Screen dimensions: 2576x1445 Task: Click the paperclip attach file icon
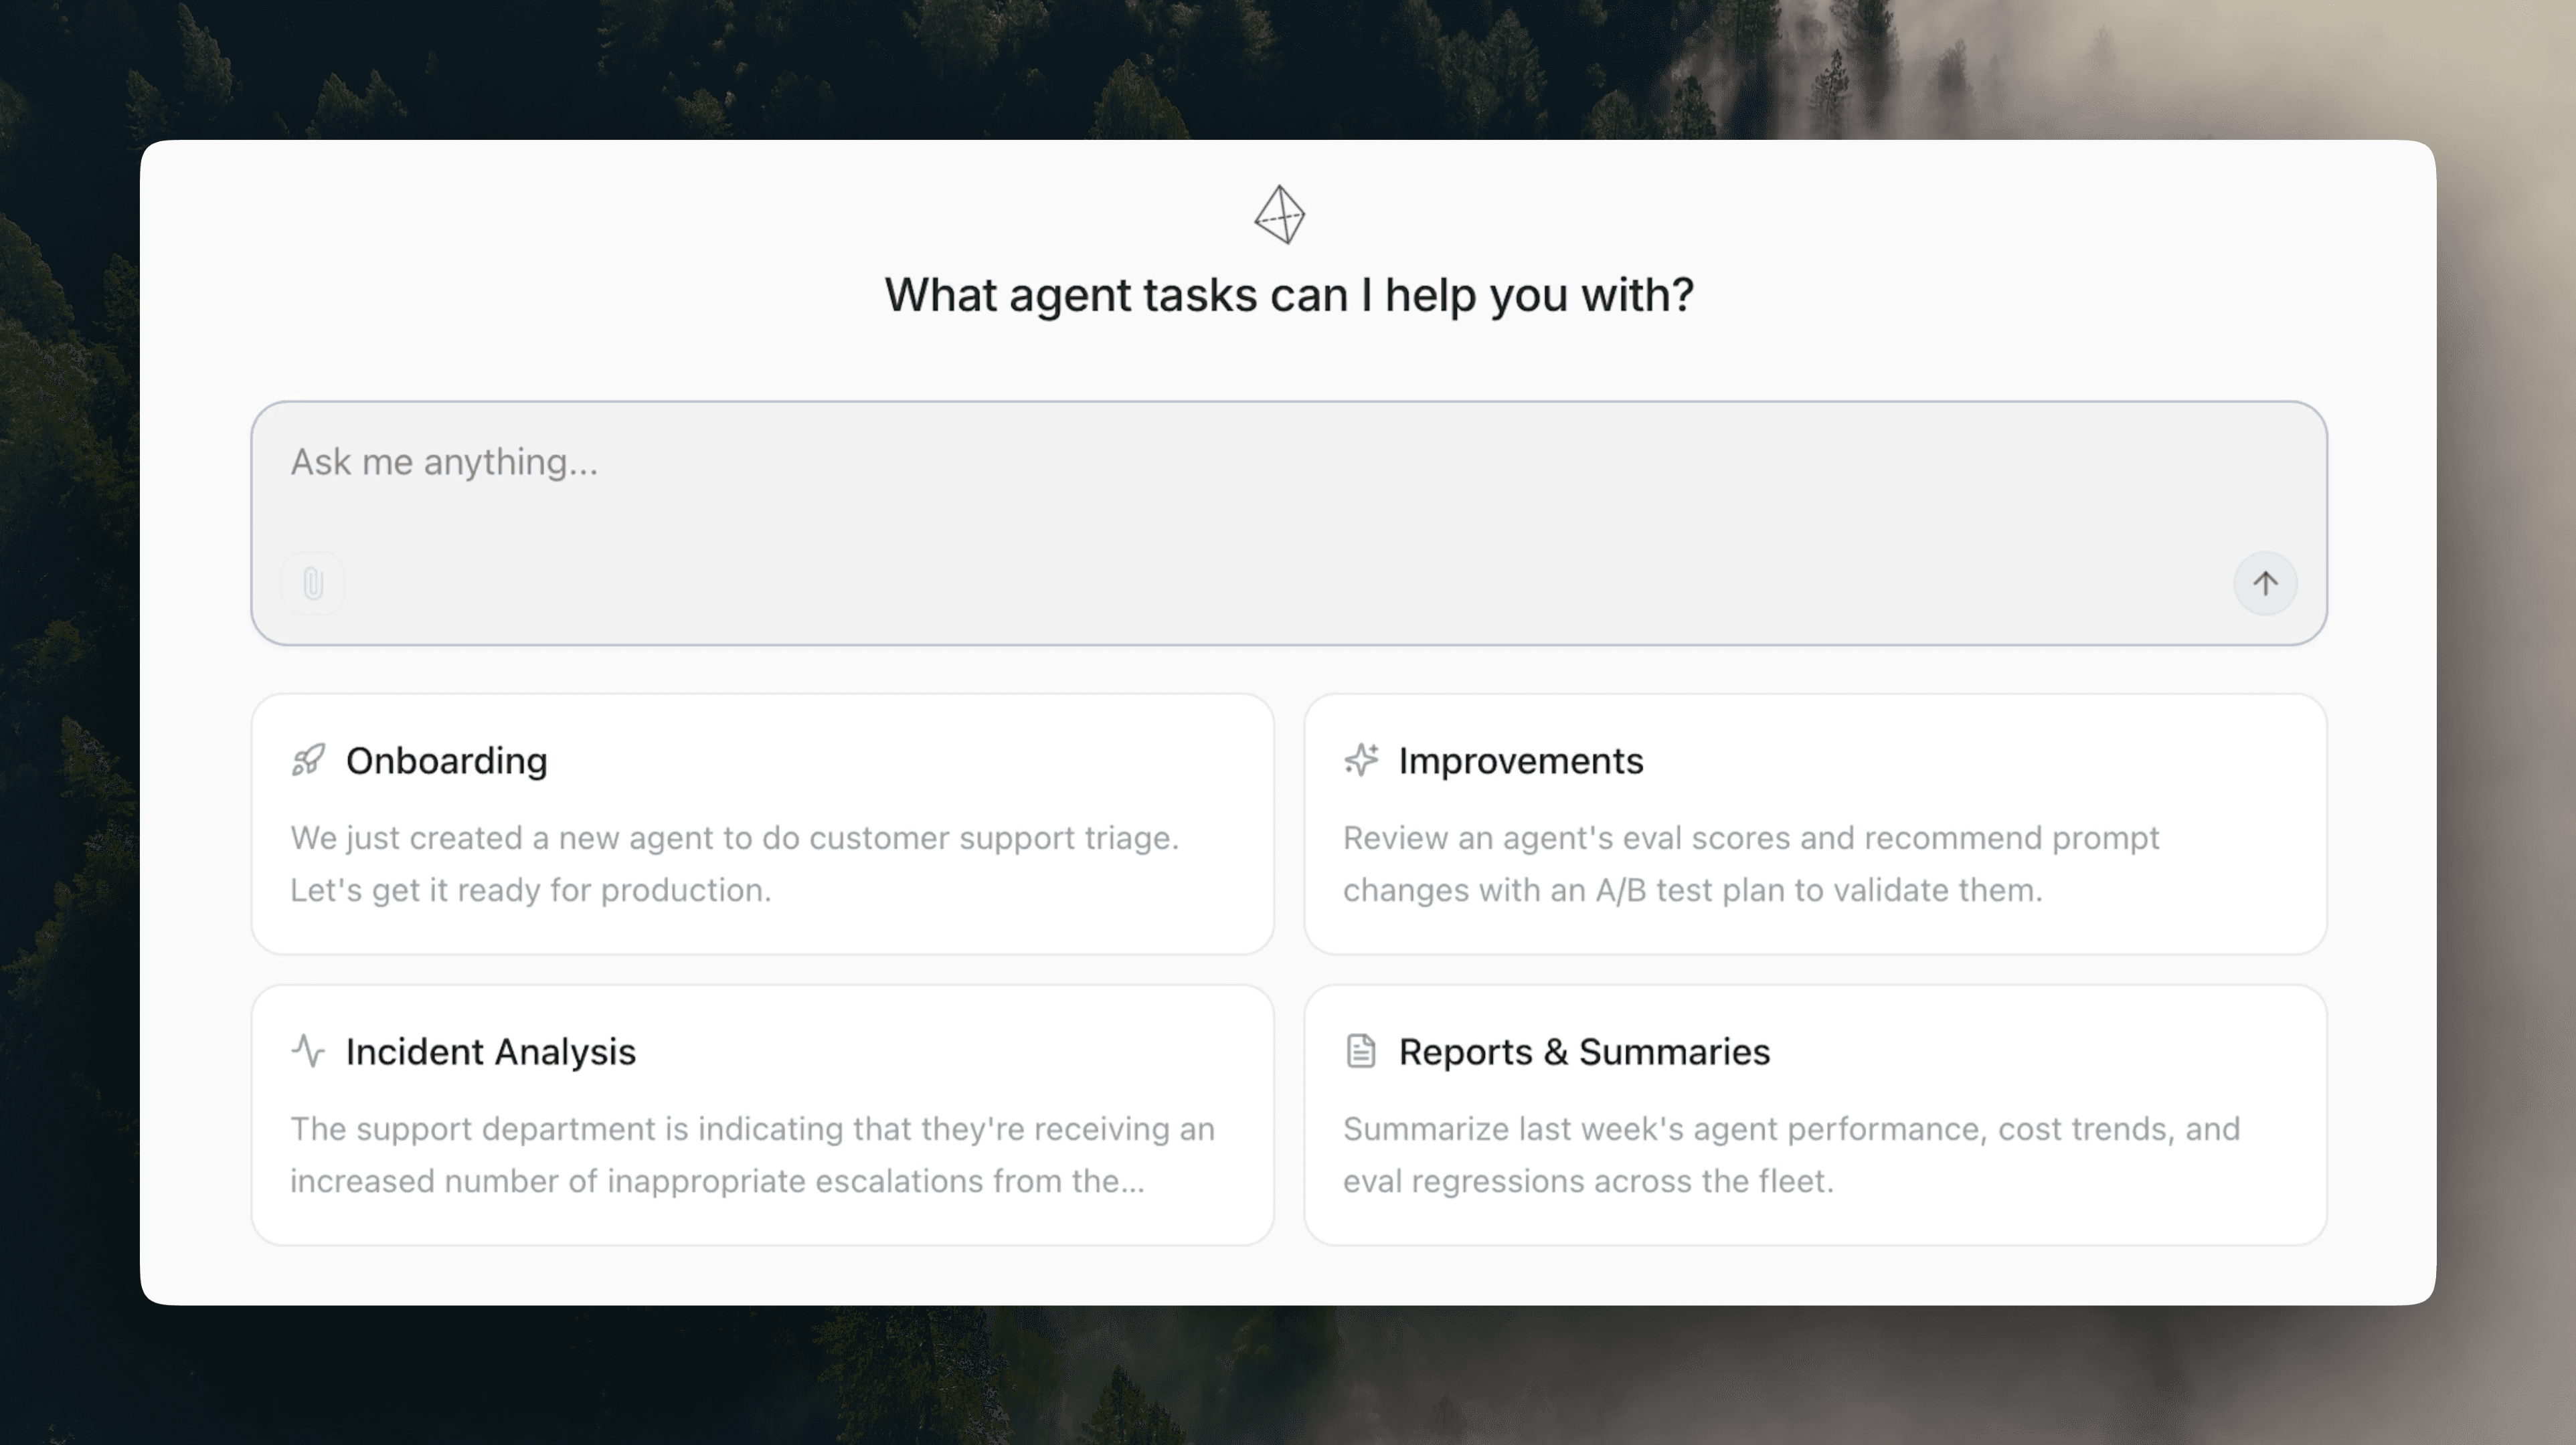[313, 583]
